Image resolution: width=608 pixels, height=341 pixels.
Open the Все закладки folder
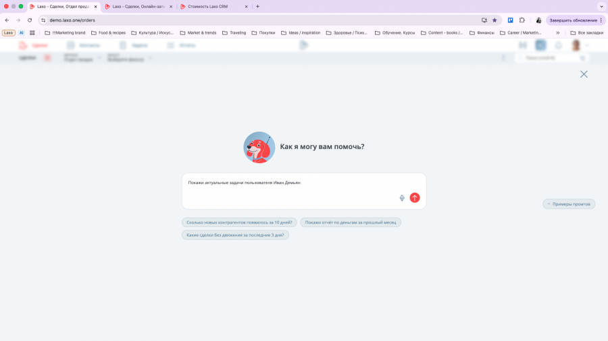(x=586, y=32)
